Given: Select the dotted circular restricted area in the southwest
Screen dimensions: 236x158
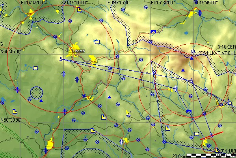Looking at the screenshot, I should (x=36, y=93).
